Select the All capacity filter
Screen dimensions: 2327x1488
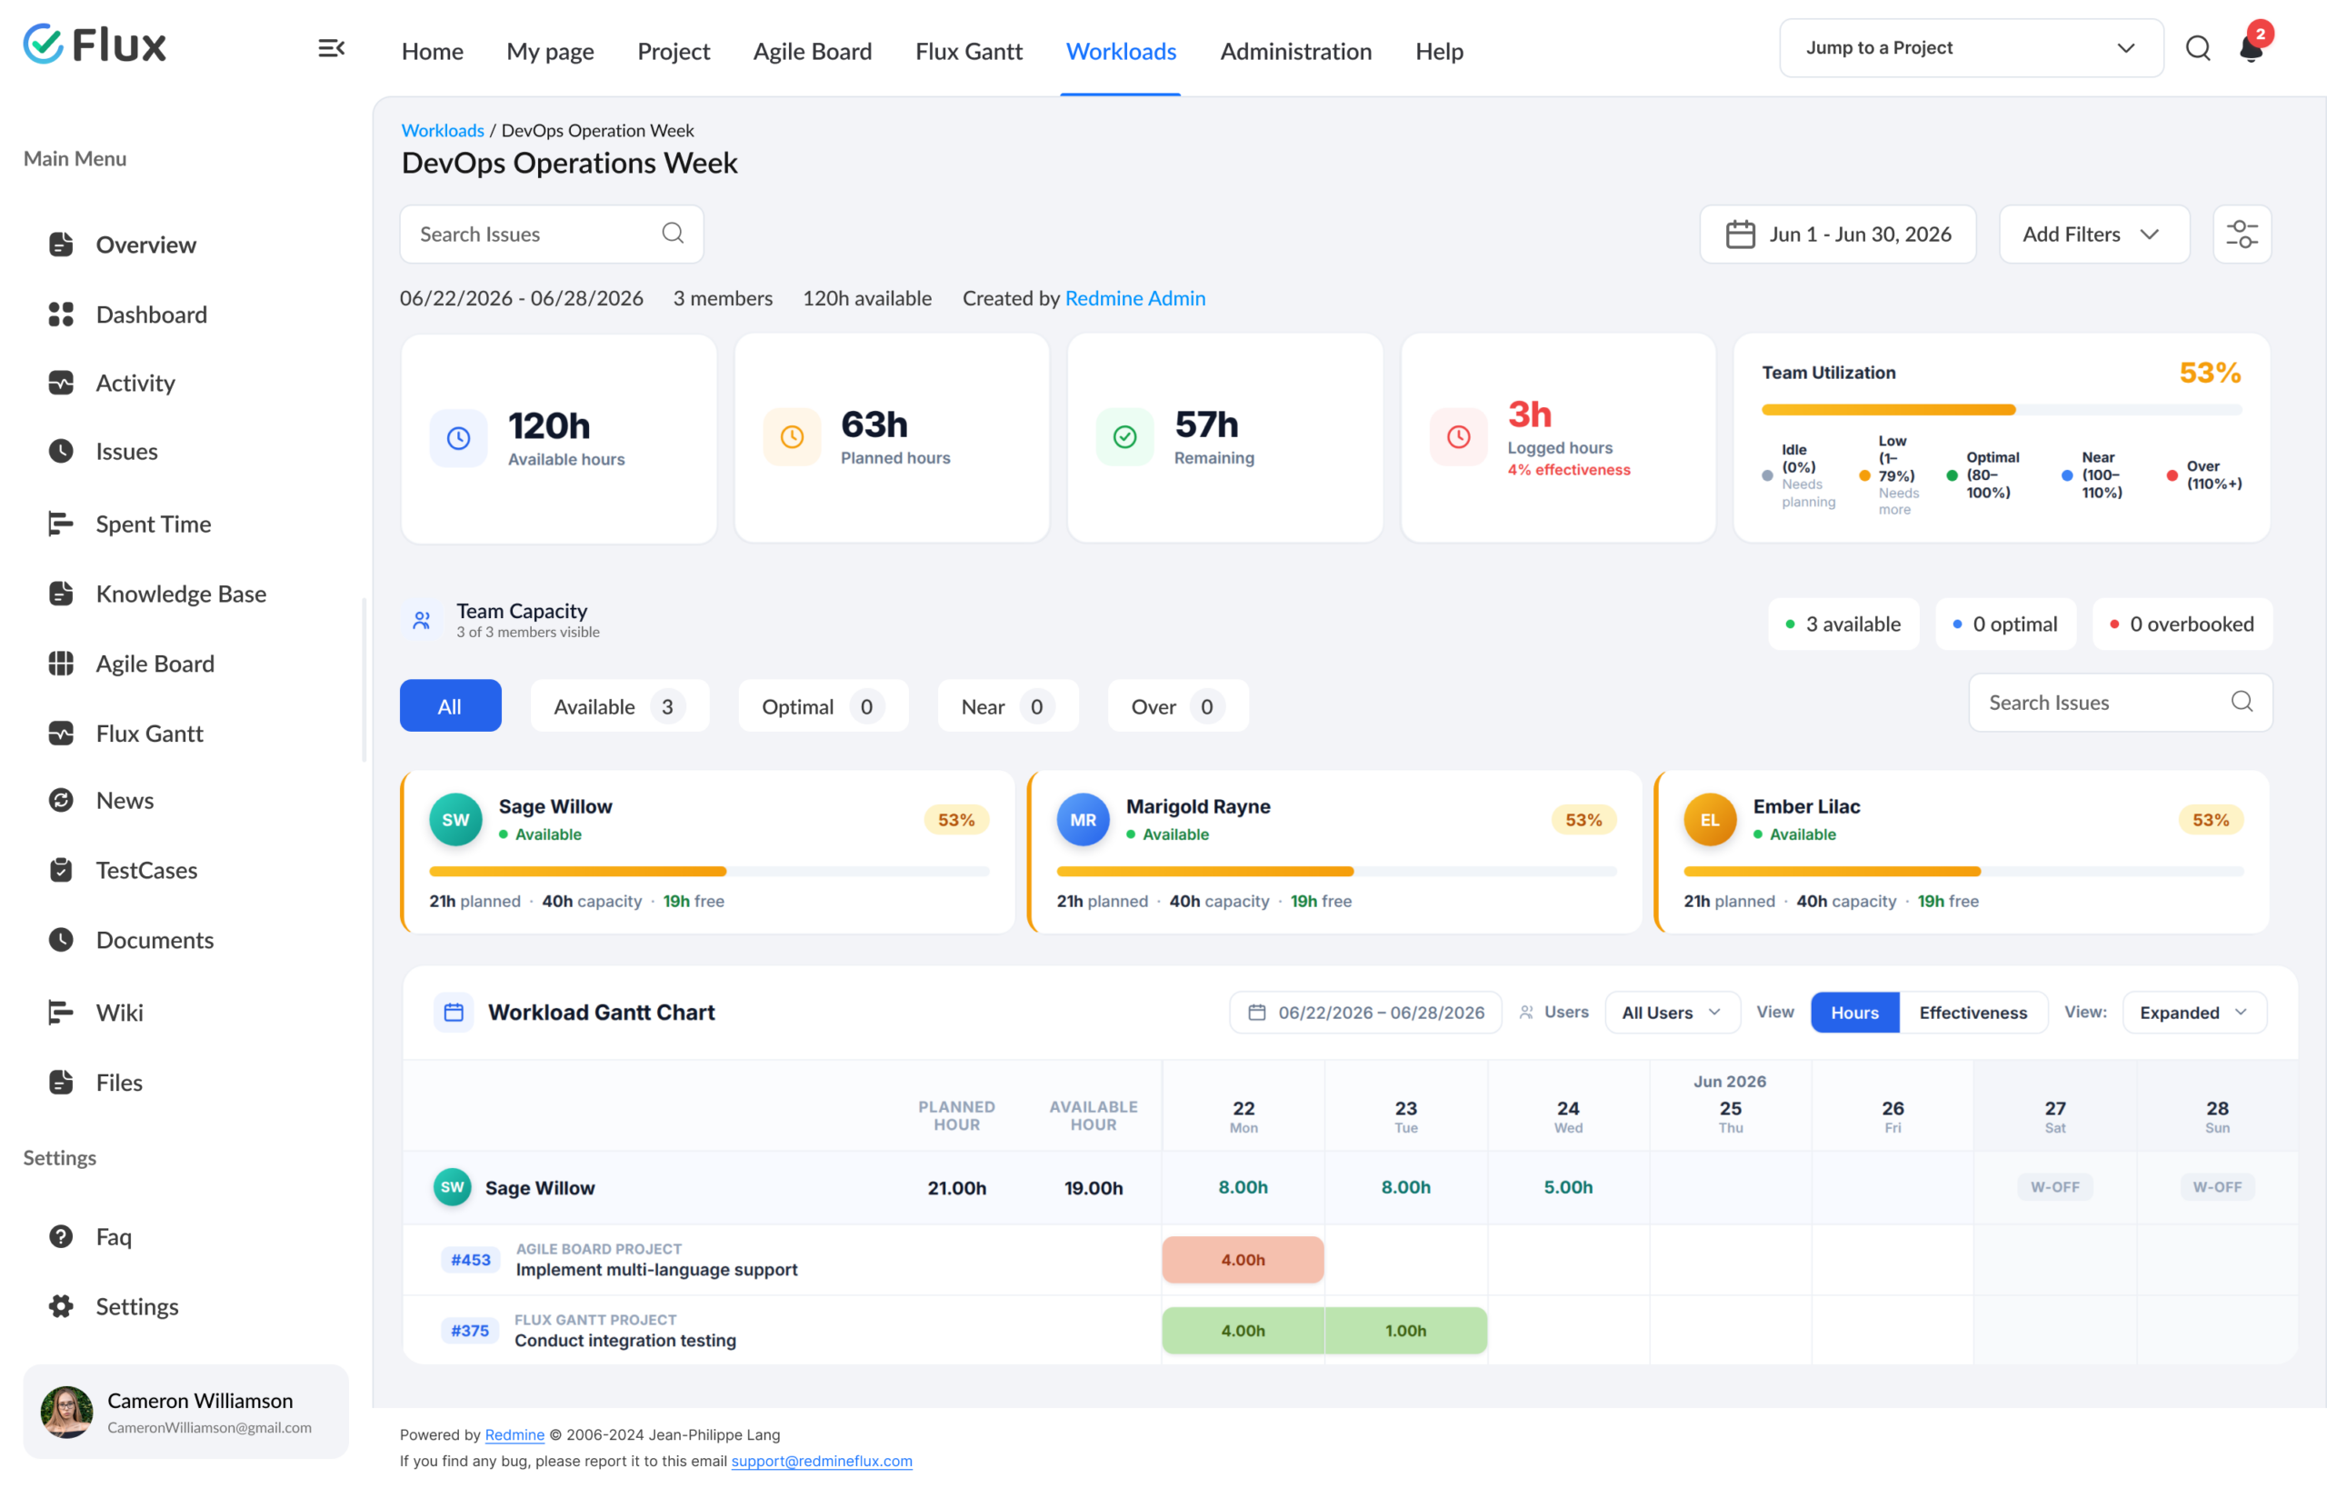click(x=450, y=706)
